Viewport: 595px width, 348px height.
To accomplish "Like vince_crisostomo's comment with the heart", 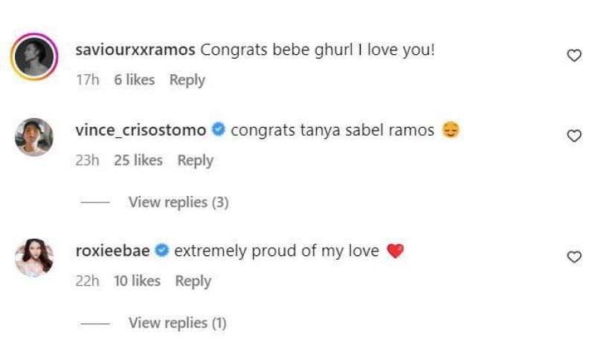I will (x=574, y=136).
